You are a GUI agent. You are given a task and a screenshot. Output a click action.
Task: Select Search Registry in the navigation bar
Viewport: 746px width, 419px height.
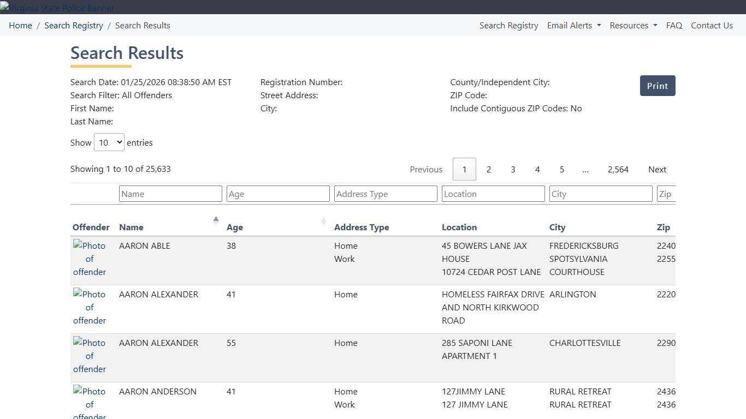coord(508,25)
